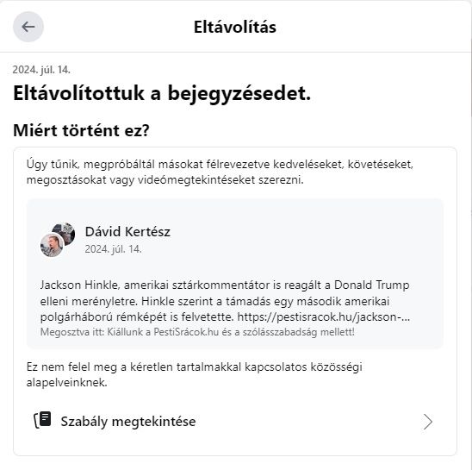Select the kéretlen tartalmakkal community standards text
This screenshot has height=470, width=472.
pos(195,374)
